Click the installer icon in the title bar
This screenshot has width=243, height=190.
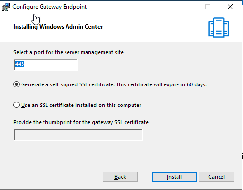pos(6,7)
